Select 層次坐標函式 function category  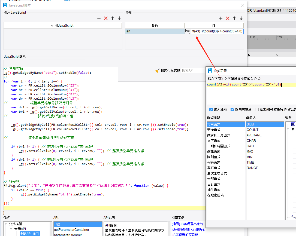tap(226, 173)
